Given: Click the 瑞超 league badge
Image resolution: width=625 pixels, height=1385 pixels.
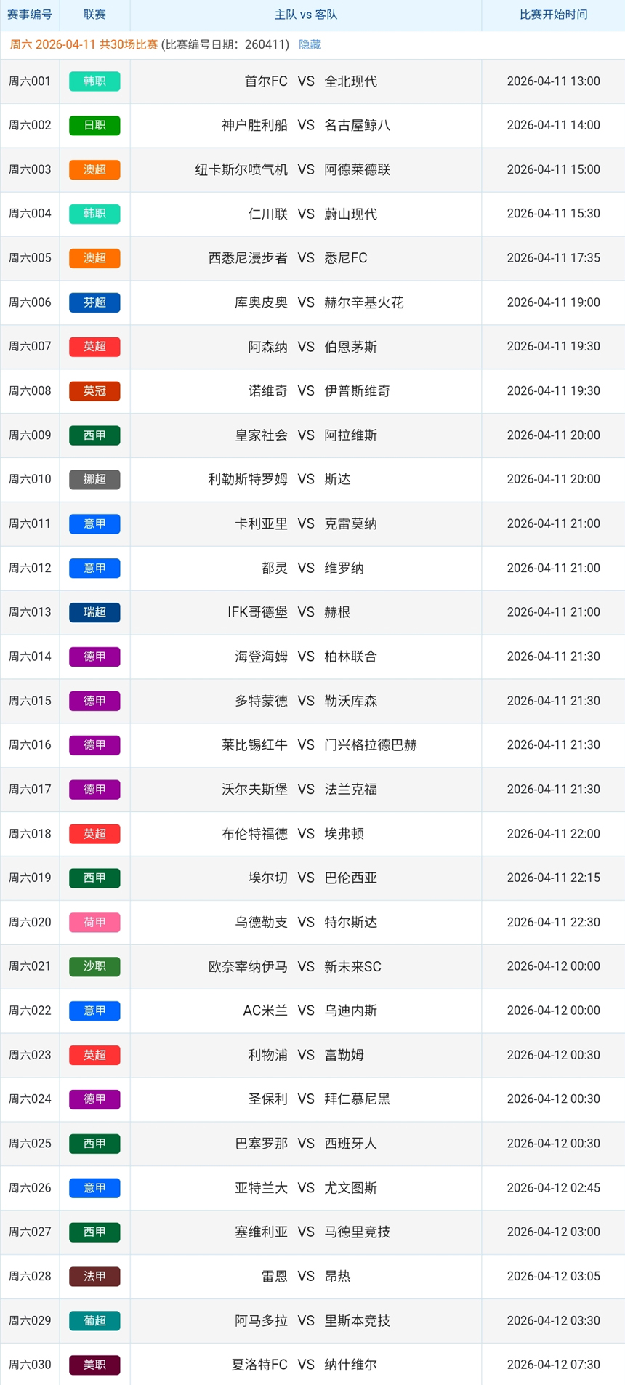Looking at the screenshot, I should point(94,612).
